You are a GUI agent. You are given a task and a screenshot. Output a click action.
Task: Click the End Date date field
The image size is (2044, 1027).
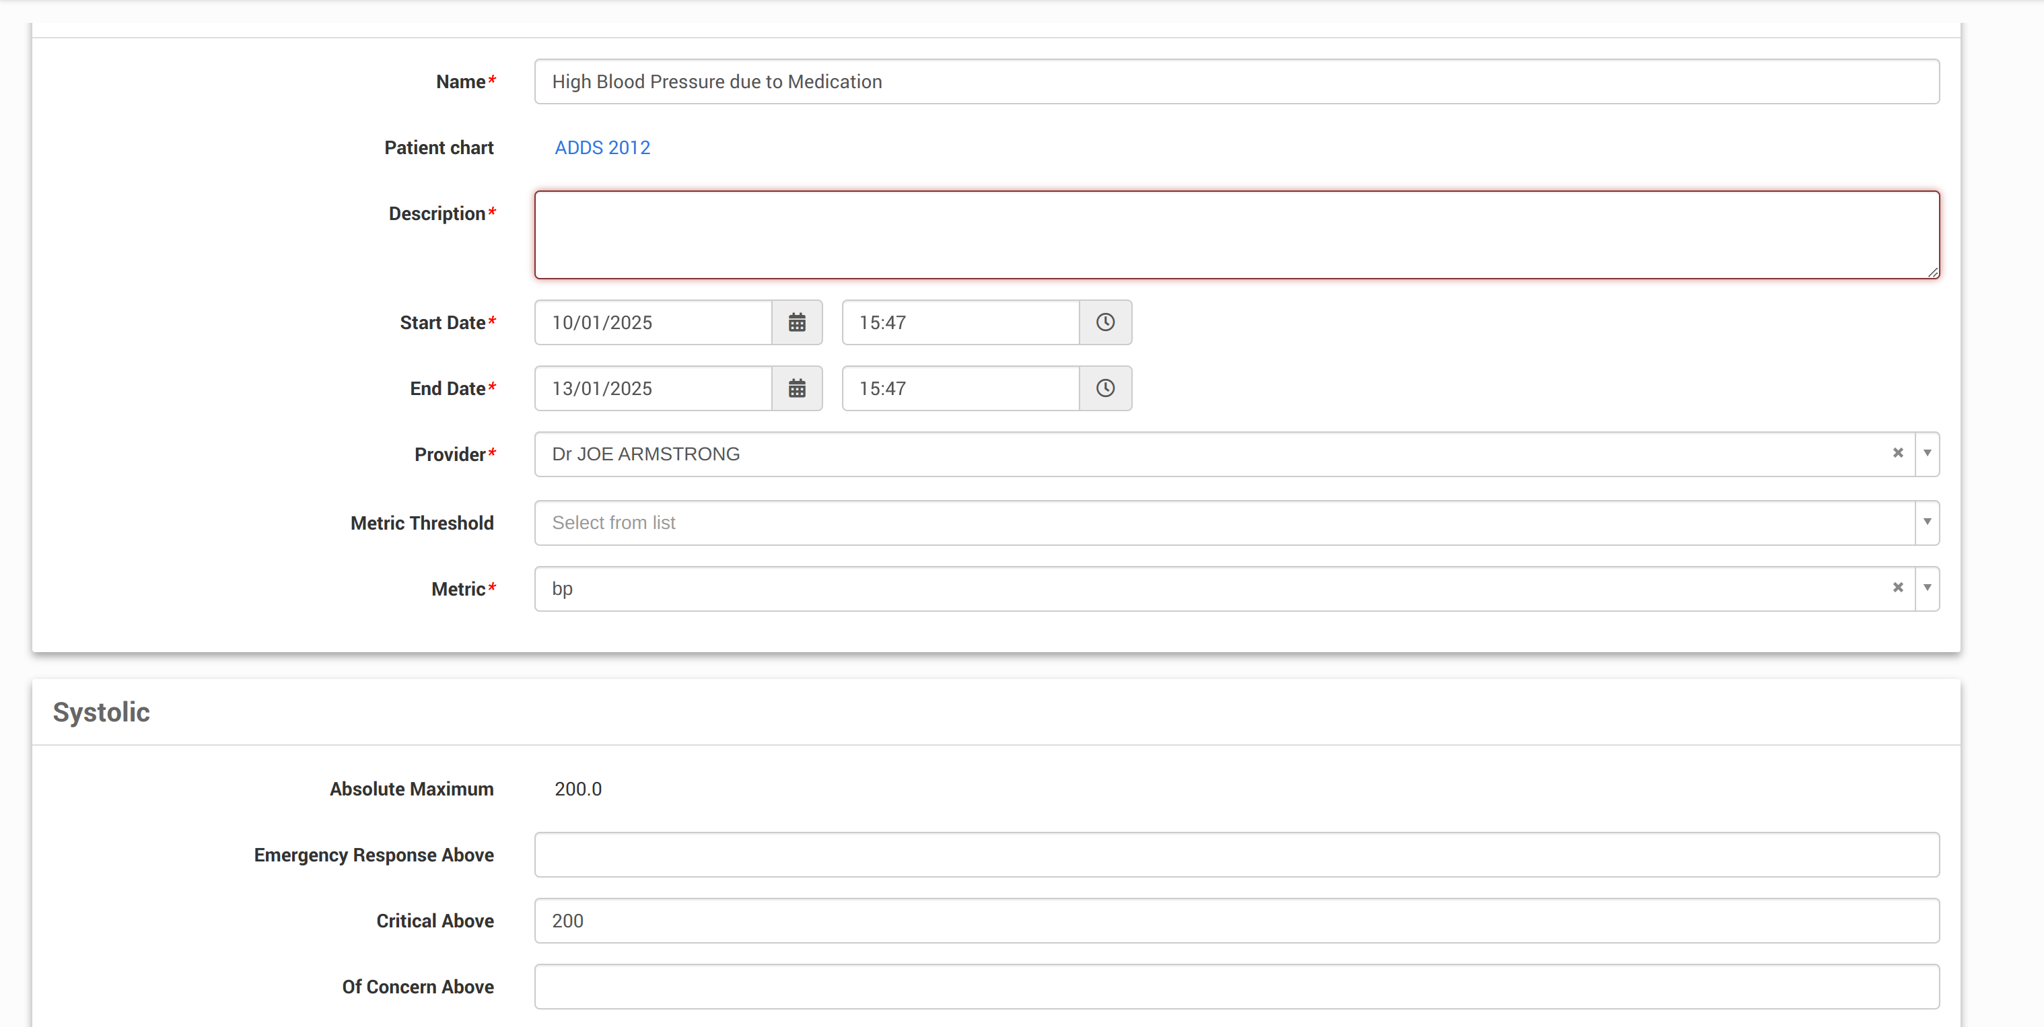652,388
